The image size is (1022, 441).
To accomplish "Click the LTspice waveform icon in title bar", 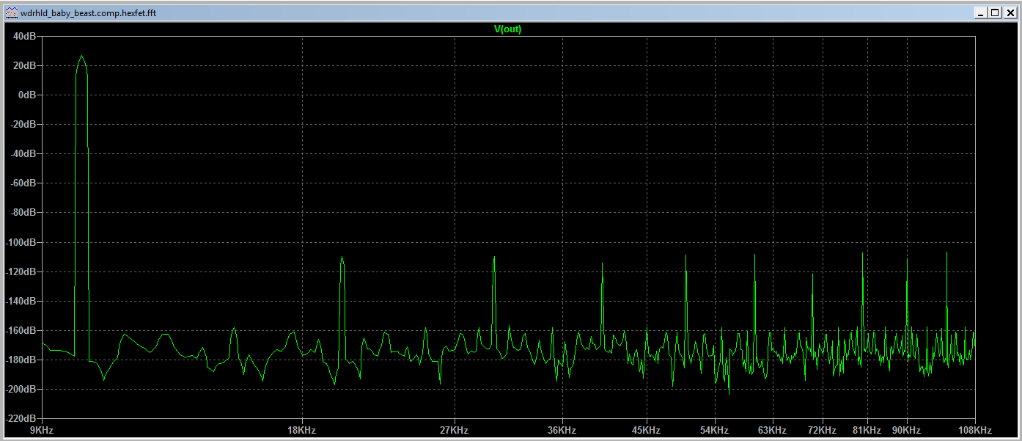I will pyautogui.click(x=11, y=12).
